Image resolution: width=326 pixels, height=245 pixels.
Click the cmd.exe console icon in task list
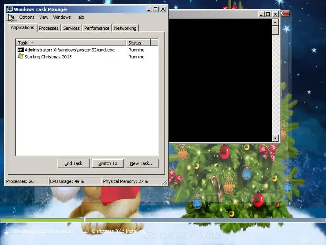tap(21, 50)
